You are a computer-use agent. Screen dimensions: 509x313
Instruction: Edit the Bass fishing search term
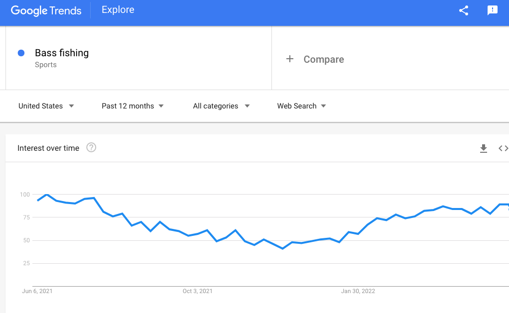pos(62,53)
